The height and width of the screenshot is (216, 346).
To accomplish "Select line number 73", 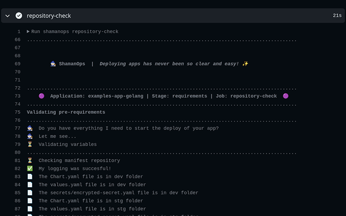I will (x=17, y=96).
